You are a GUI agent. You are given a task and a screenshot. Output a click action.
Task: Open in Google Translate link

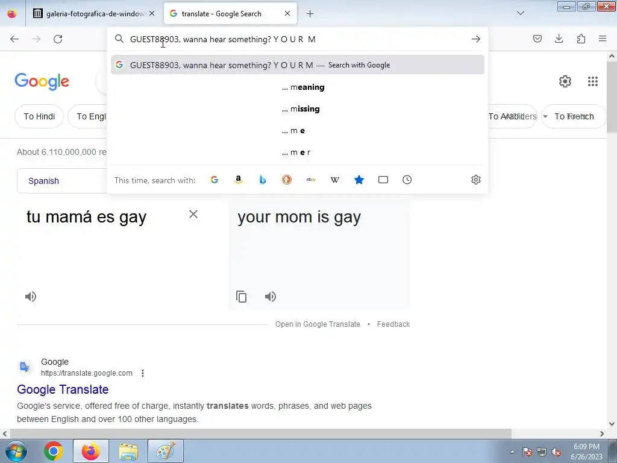click(x=318, y=324)
